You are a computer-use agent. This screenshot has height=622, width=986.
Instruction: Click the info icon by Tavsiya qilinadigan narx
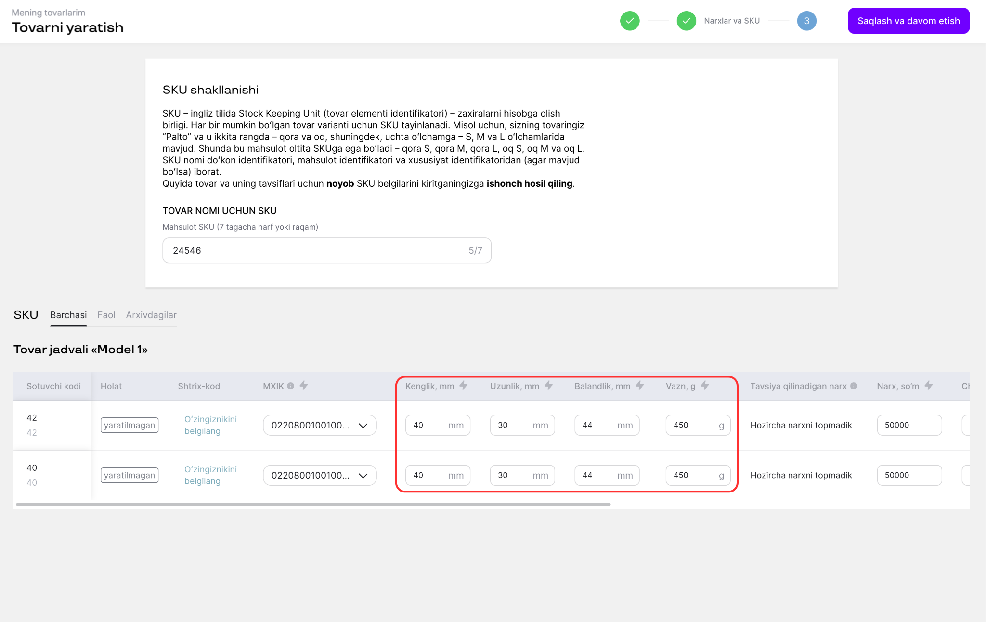(854, 386)
